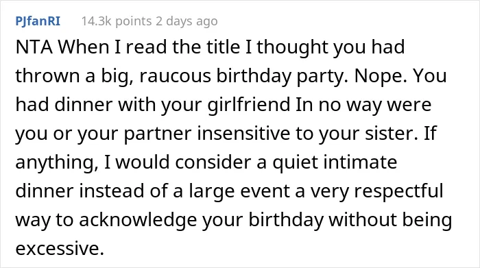Viewport: 480px width, 268px height.
Task: Click the '2 days ago' timestamp
Action: 187,21
